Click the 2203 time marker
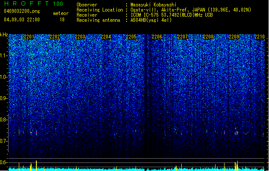The height and width of the screenshot is (171, 269). tap(80, 37)
